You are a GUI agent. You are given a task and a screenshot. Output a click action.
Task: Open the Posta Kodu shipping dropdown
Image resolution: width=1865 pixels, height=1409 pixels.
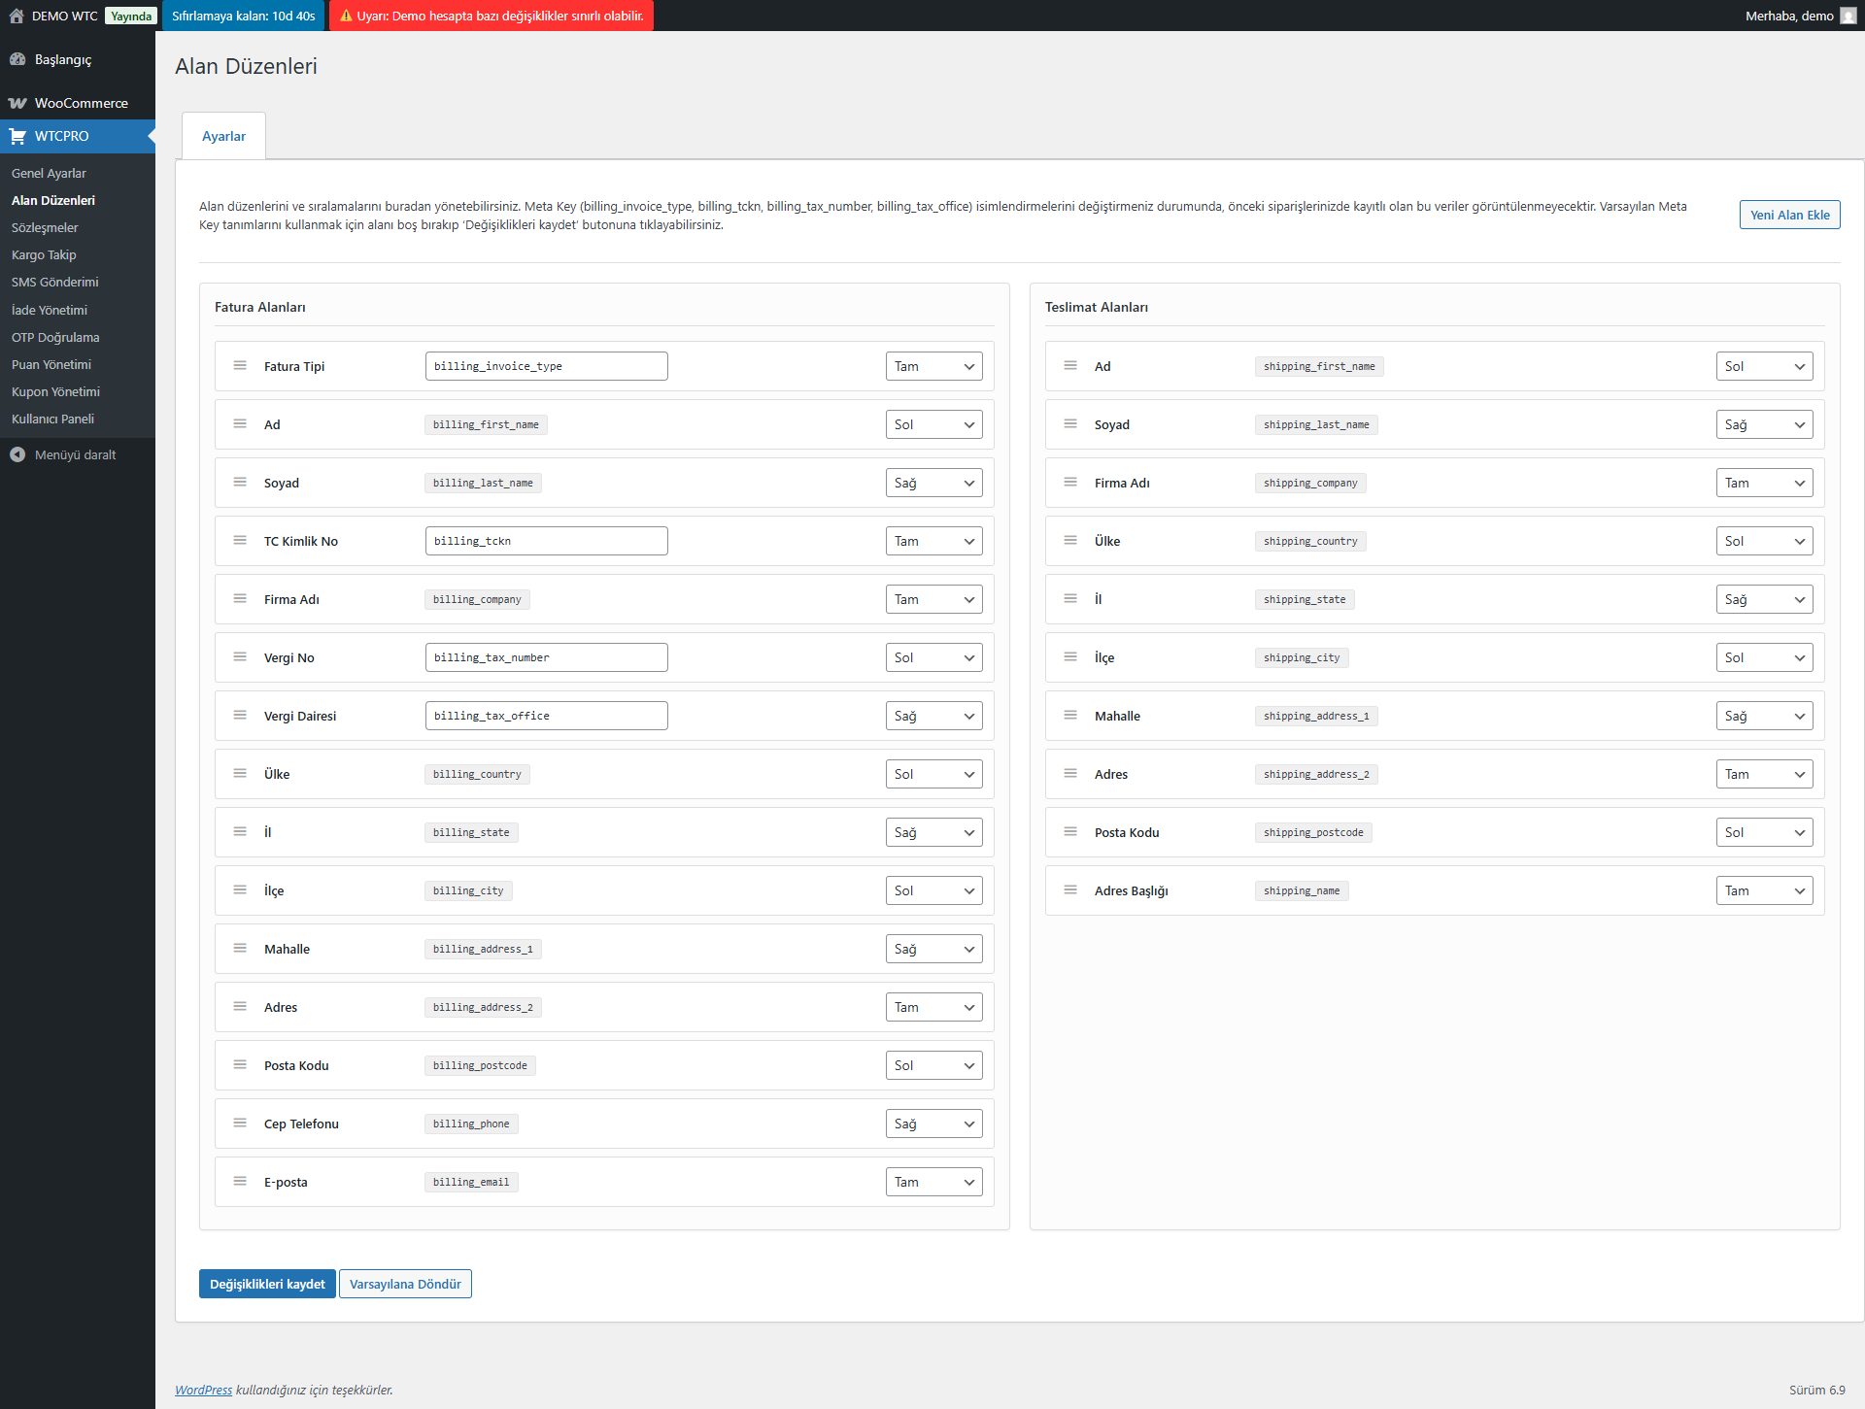pos(1764,832)
